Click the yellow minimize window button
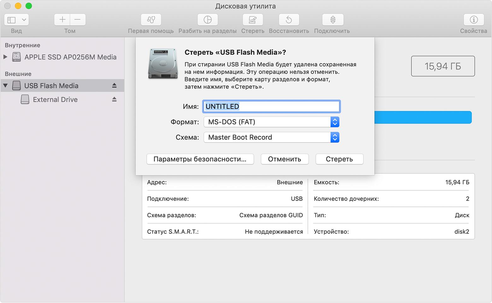This screenshot has width=492, height=303. (18, 6)
